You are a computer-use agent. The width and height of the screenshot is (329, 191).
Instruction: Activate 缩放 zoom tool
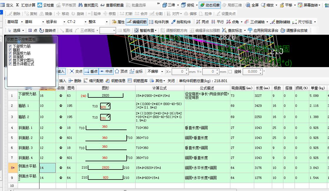[267, 5]
